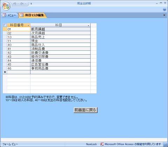Click the 科目番号 cell 02
The width and height of the screenshot is (168, 147).
point(19,33)
